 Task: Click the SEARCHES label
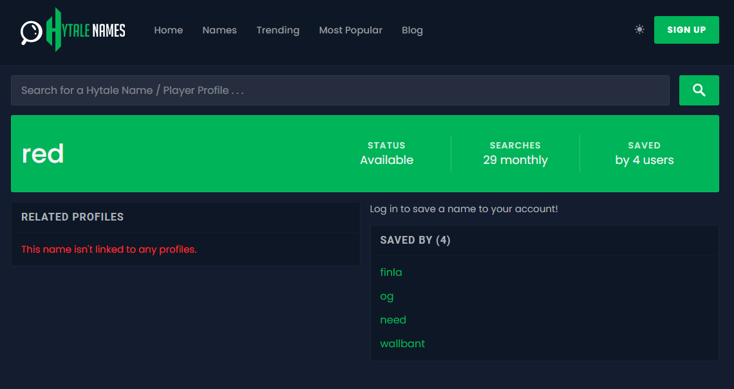(515, 145)
